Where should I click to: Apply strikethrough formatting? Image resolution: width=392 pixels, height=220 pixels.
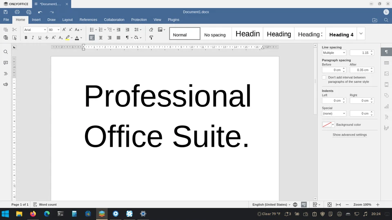[47, 37]
